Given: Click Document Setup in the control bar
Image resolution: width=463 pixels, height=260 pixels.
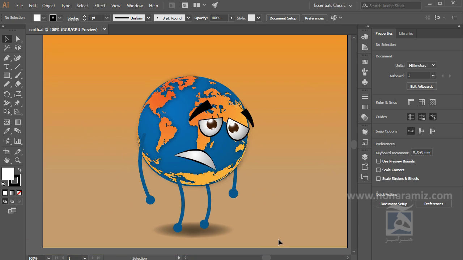Looking at the screenshot, I should (x=283, y=18).
